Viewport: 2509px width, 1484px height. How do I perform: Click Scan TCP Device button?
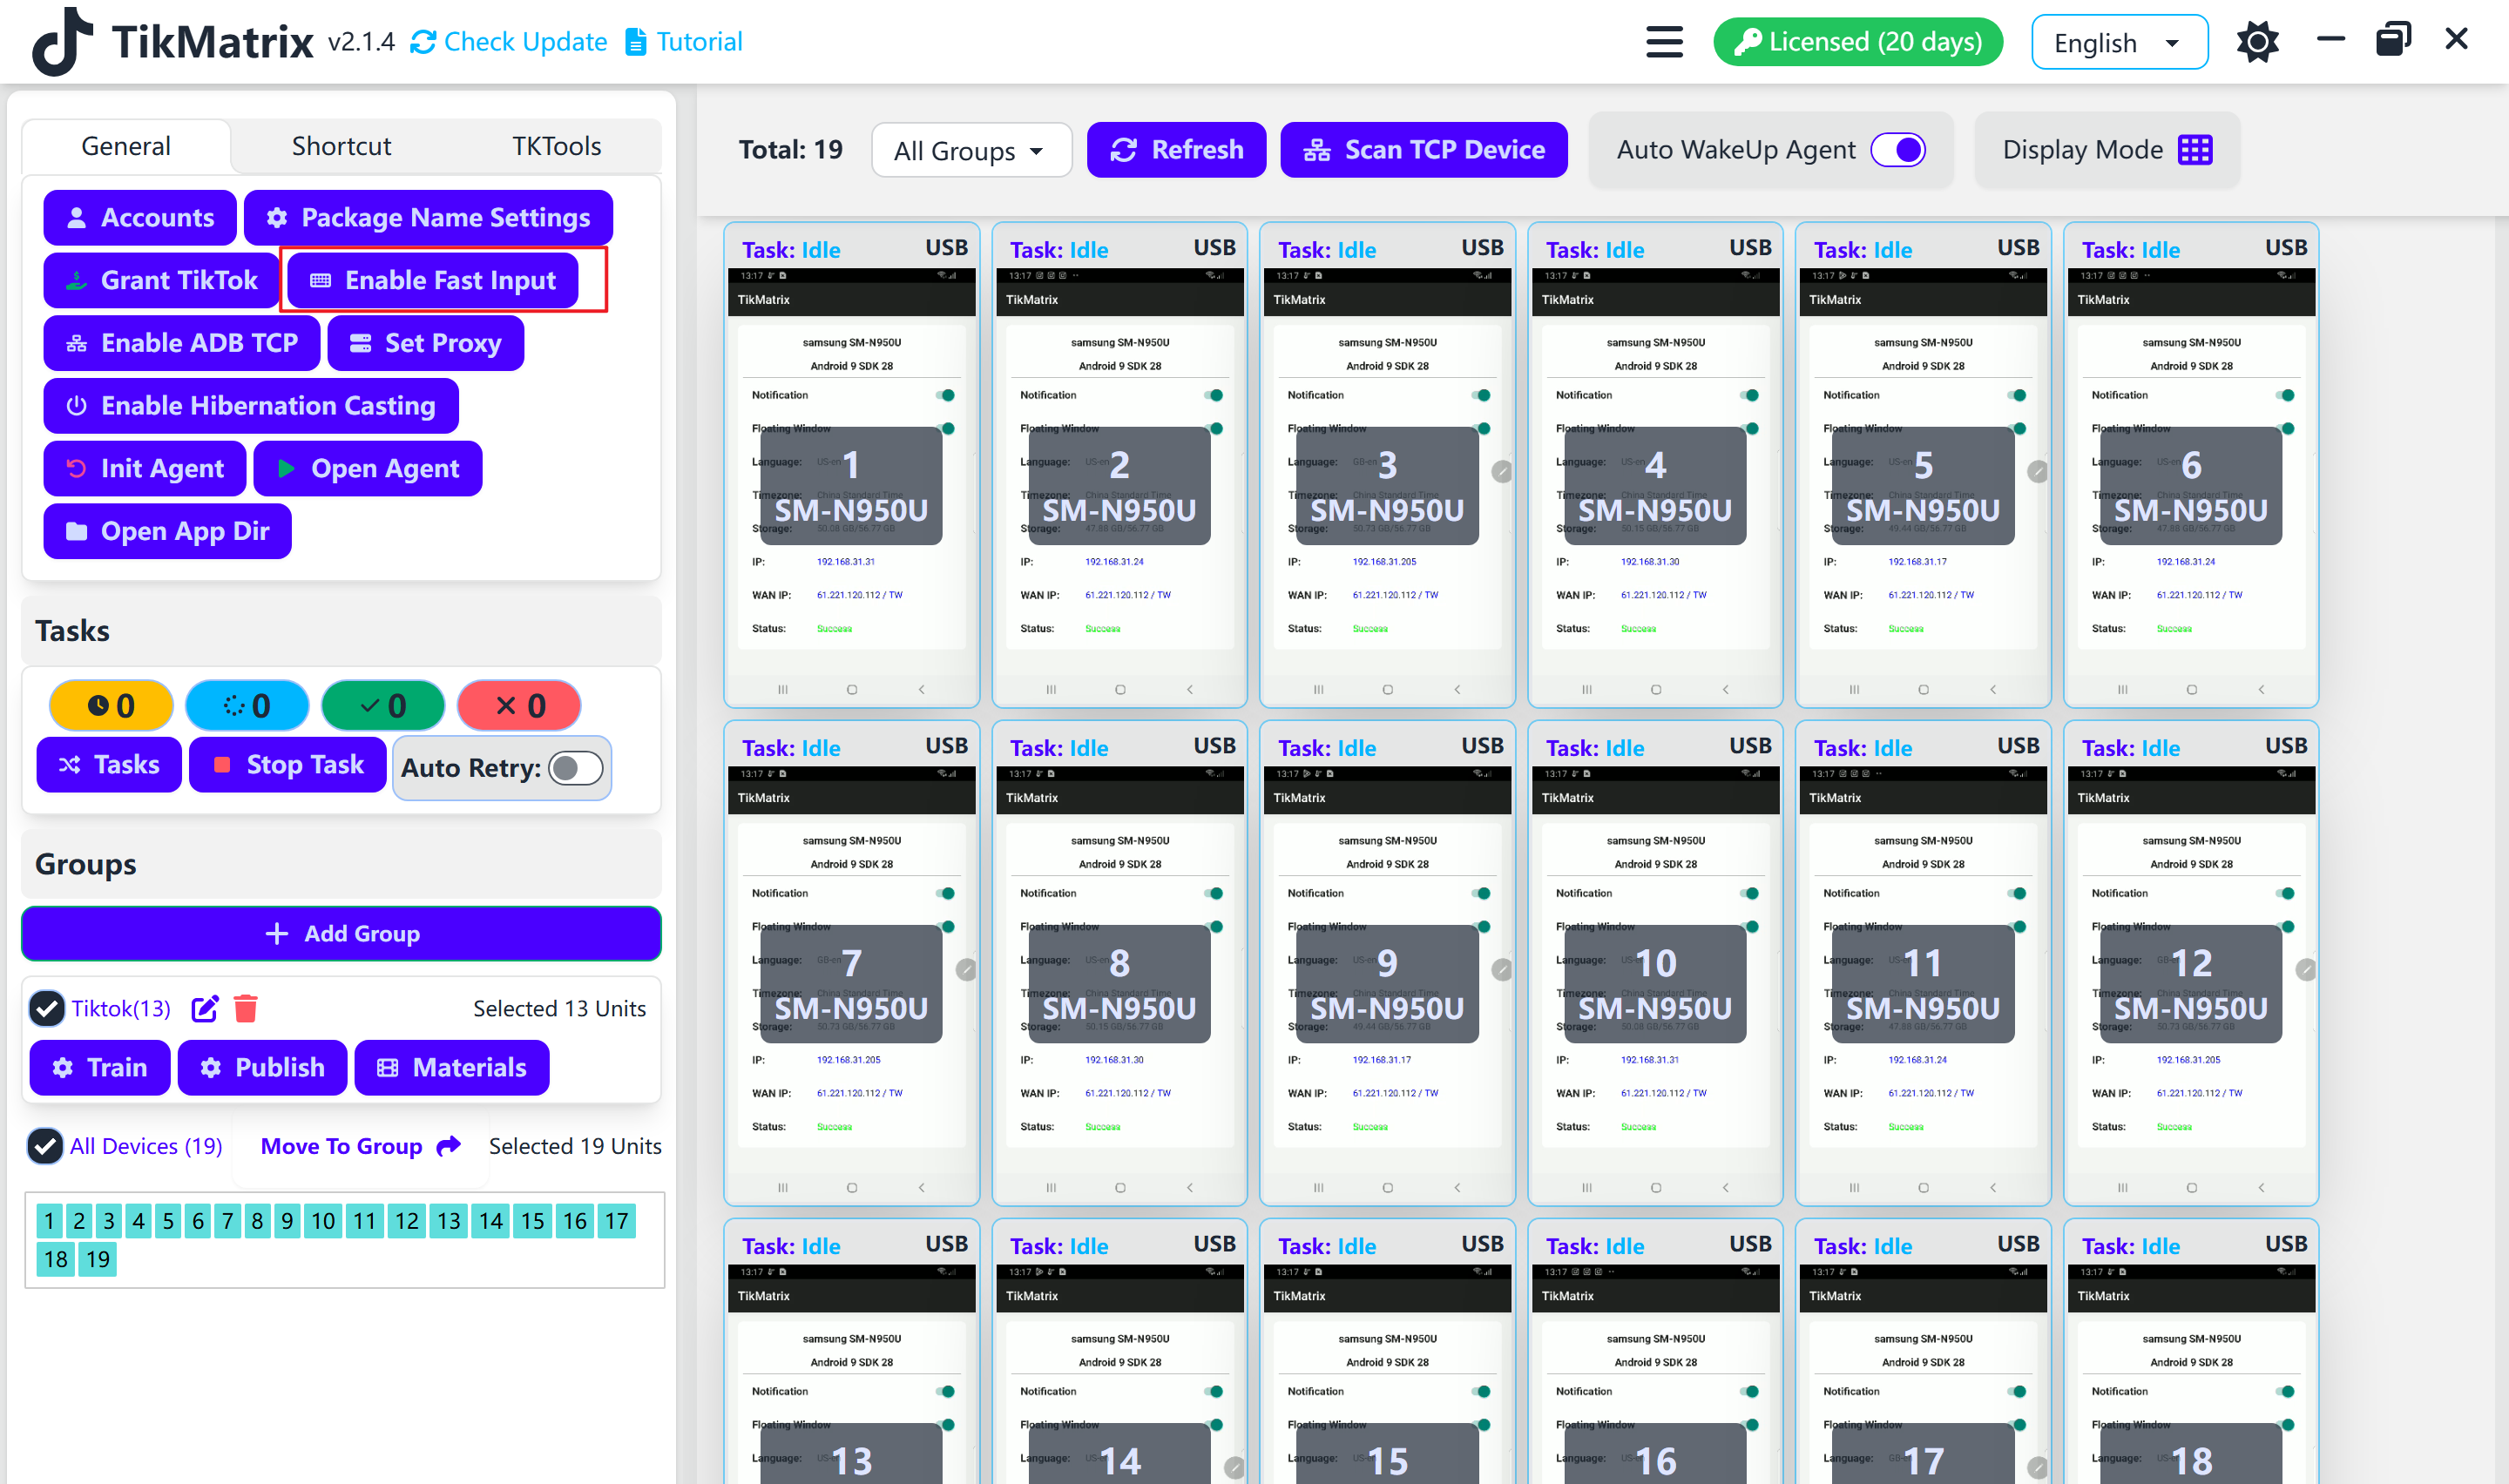(1423, 150)
